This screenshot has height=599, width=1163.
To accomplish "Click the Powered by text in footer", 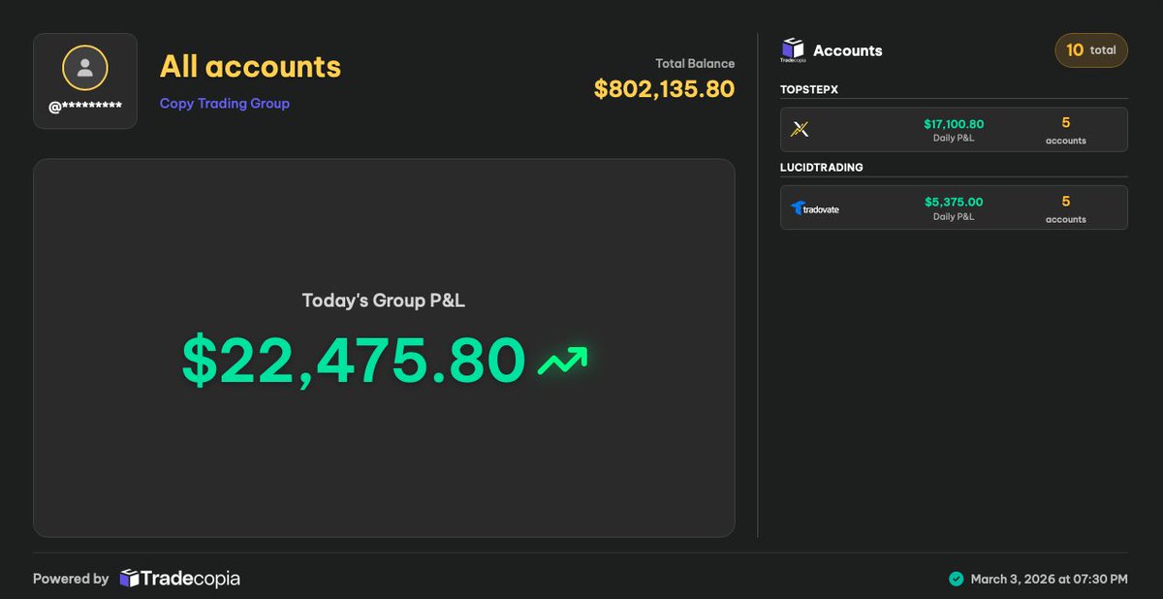I will click(x=71, y=579).
